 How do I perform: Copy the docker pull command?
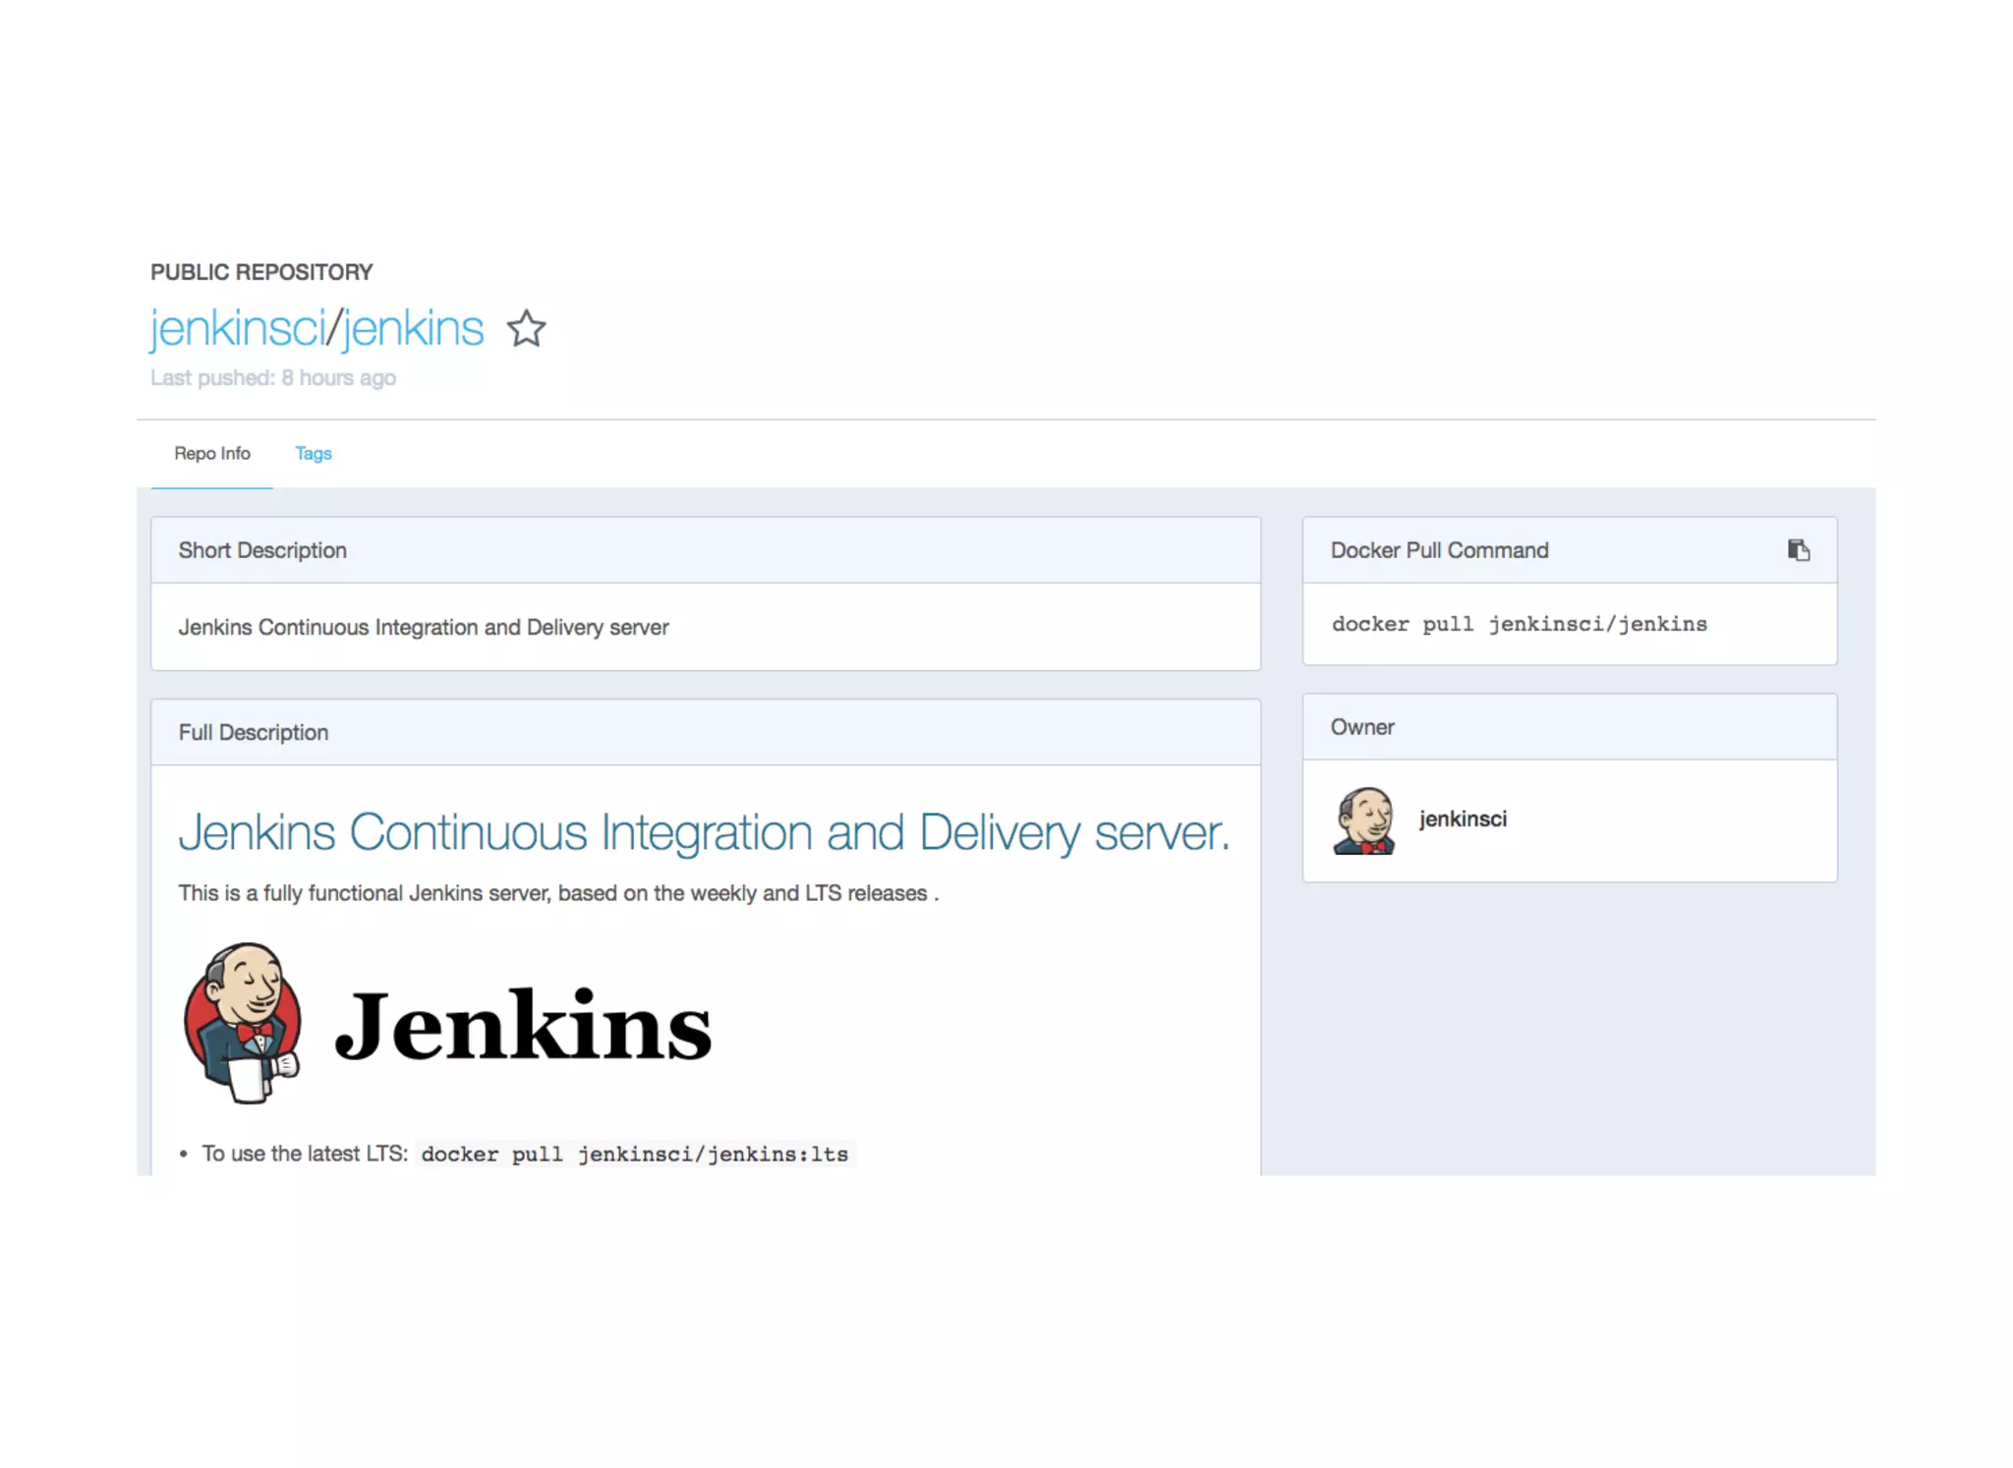click(1798, 550)
